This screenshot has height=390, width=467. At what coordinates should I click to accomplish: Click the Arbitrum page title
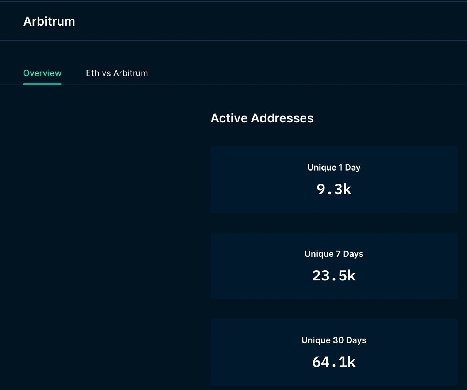pyautogui.click(x=49, y=21)
